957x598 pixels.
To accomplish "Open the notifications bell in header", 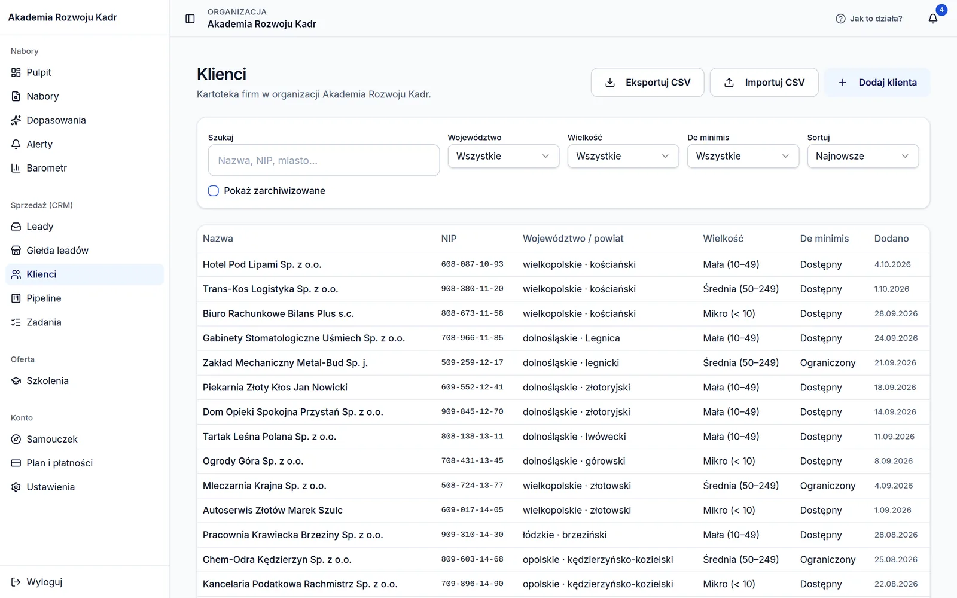I will (x=933, y=19).
